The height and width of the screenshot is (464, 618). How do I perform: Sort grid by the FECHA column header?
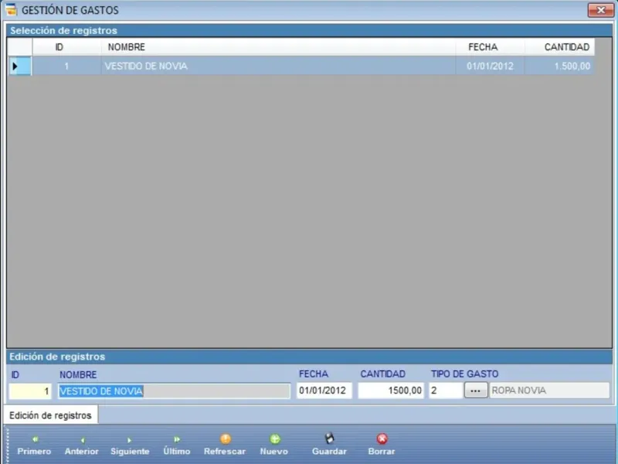click(x=490, y=47)
